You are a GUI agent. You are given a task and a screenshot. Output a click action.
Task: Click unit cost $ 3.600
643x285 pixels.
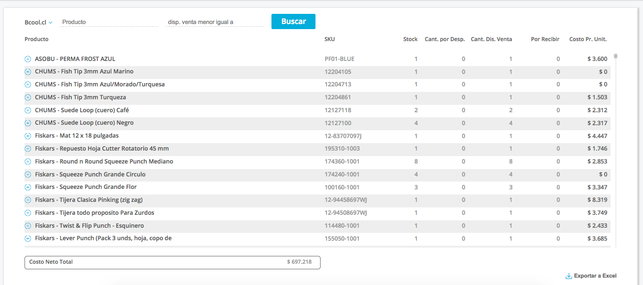(597, 59)
